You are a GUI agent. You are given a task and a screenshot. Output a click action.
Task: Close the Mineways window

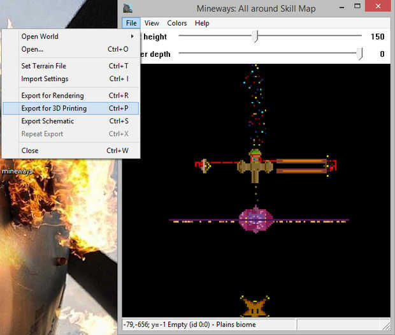378,6
